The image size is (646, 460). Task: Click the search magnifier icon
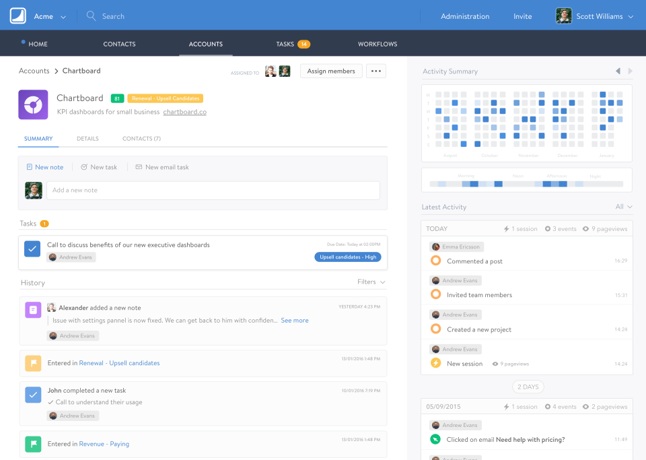click(x=91, y=16)
